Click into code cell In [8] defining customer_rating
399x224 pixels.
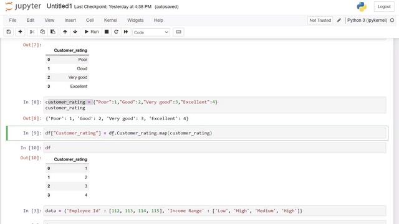(214, 105)
